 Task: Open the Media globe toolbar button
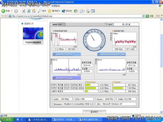(x=67, y=11)
